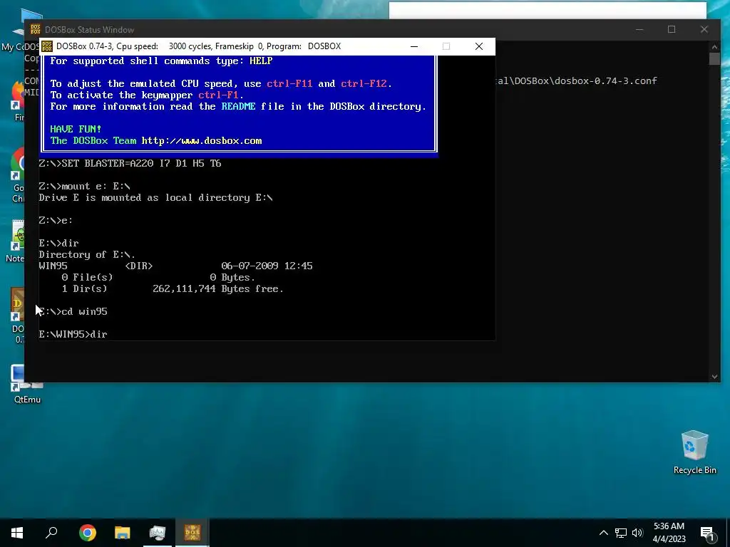Select the DOSBox desktop shortcut icon
The width and height of the screenshot is (730, 547).
18,316
